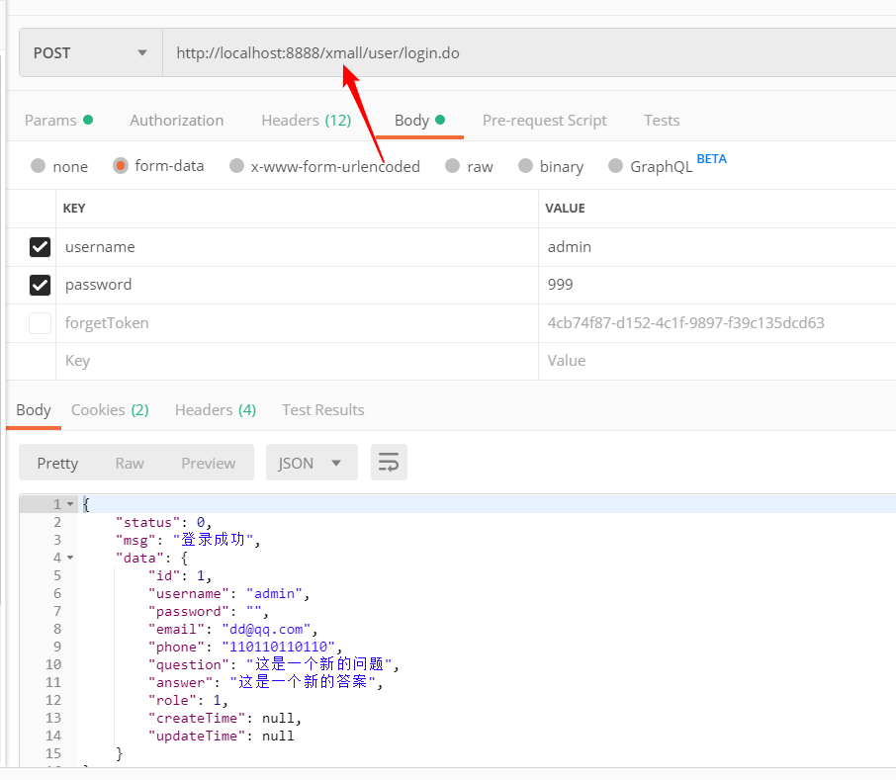The image size is (896, 780).
Task: Open the Authorization tab
Action: [176, 120]
